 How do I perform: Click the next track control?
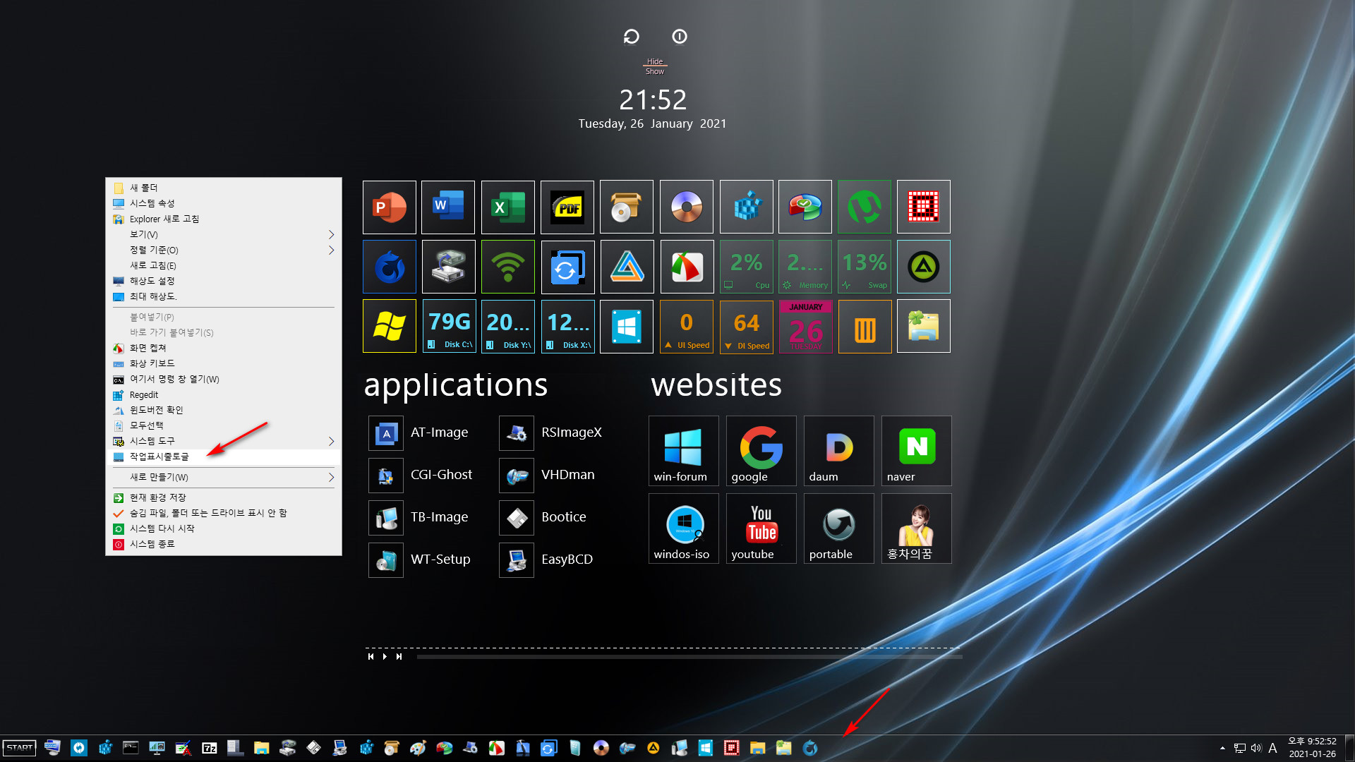click(399, 656)
